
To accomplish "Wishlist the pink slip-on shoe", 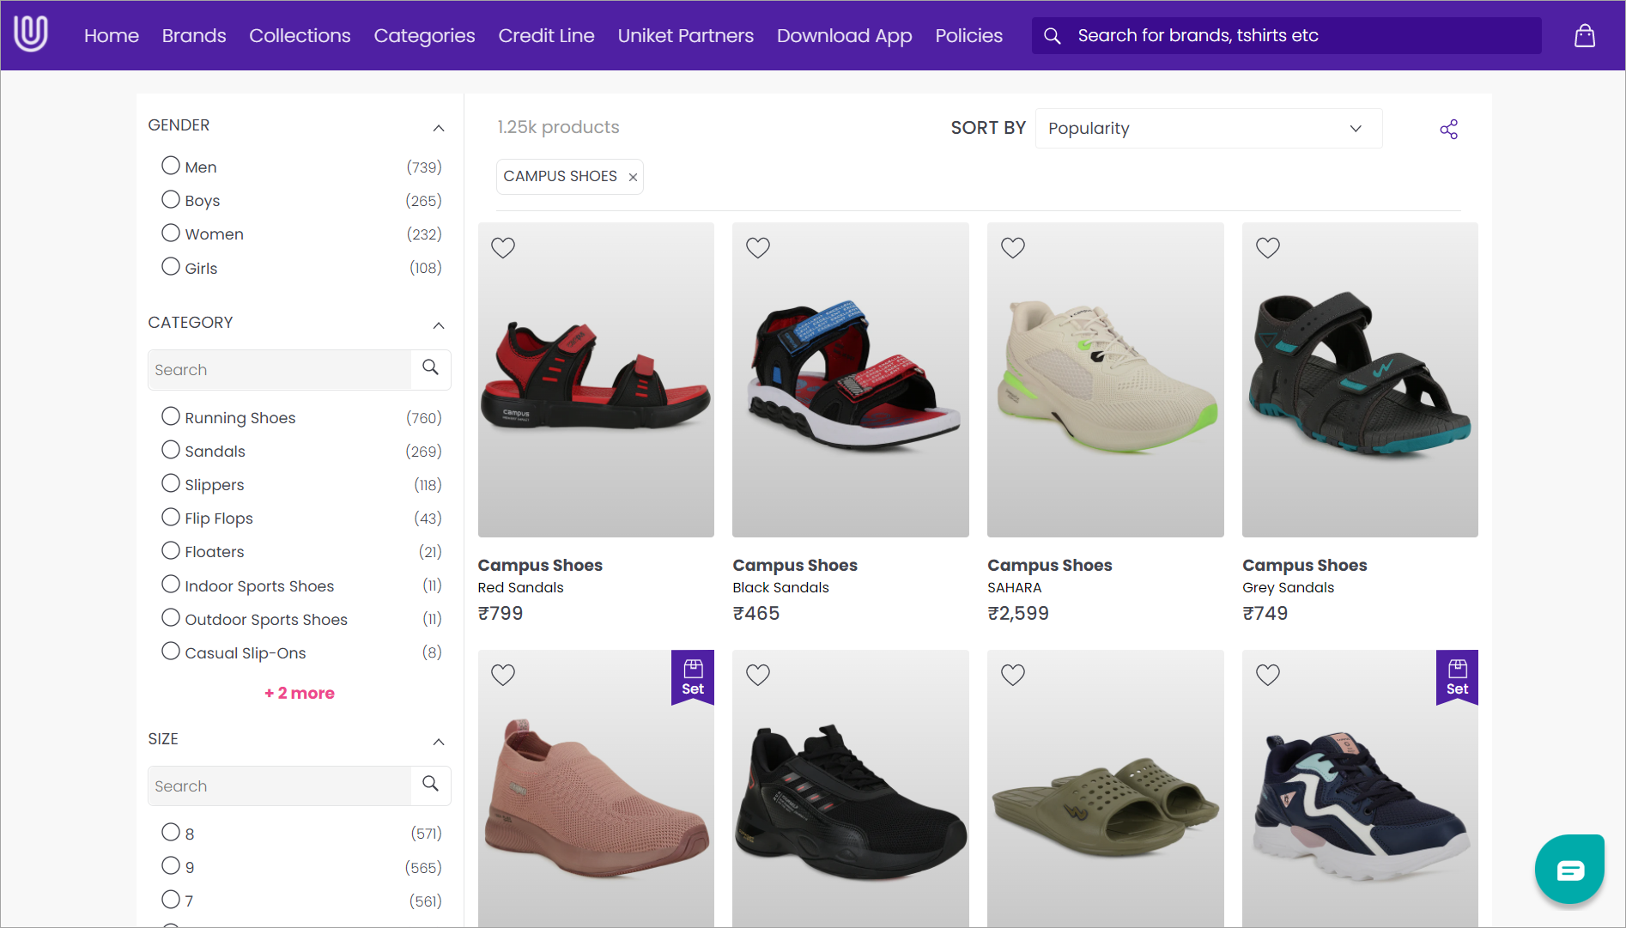I will coord(503,675).
